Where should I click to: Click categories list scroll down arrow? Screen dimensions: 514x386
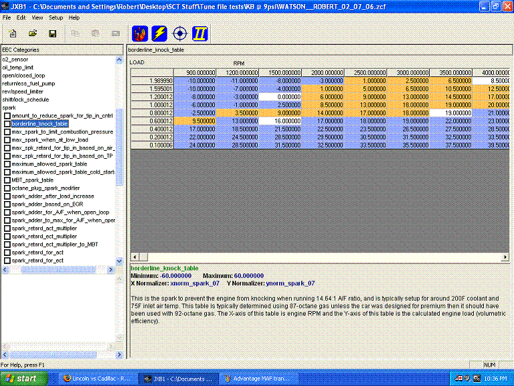[x=119, y=261]
